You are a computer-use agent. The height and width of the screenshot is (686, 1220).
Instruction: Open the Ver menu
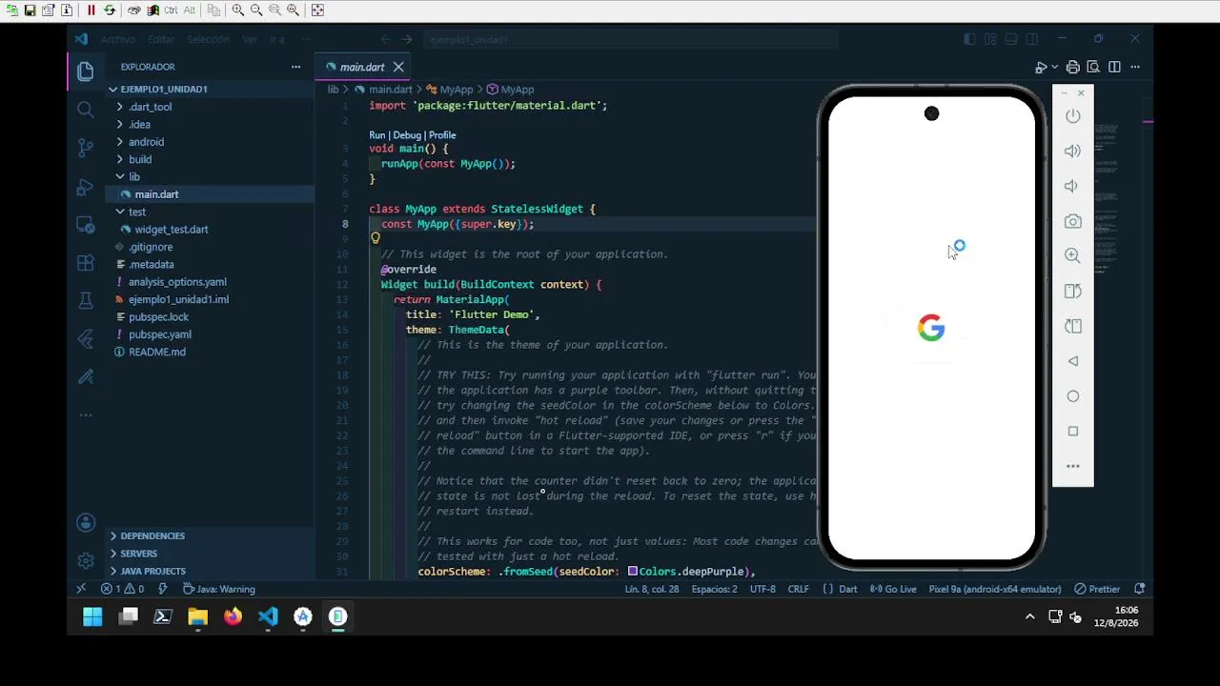[250, 39]
